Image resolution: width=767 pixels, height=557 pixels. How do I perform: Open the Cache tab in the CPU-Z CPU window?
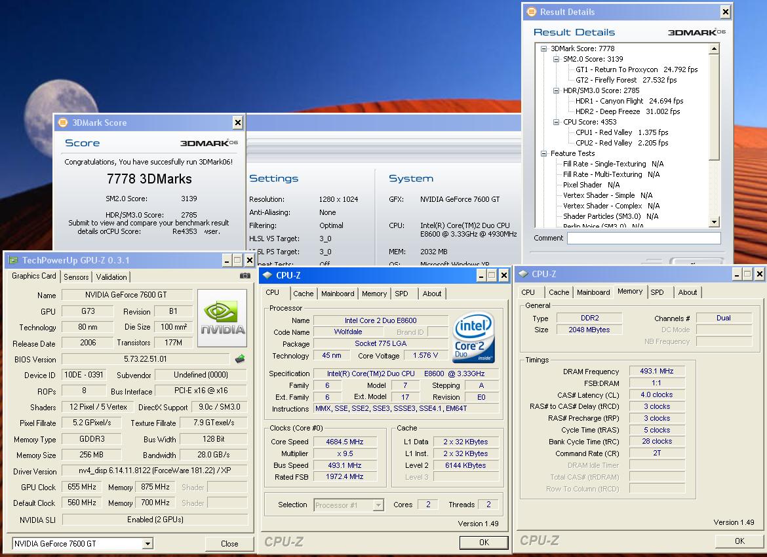coord(304,294)
